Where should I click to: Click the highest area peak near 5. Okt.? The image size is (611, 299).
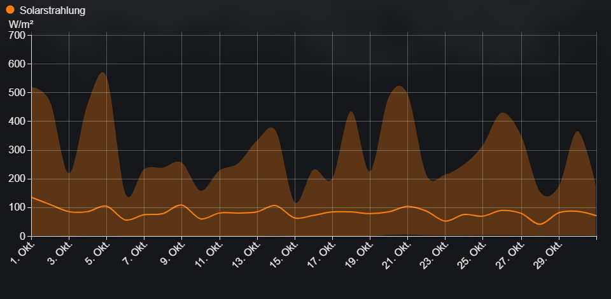coord(102,73)
